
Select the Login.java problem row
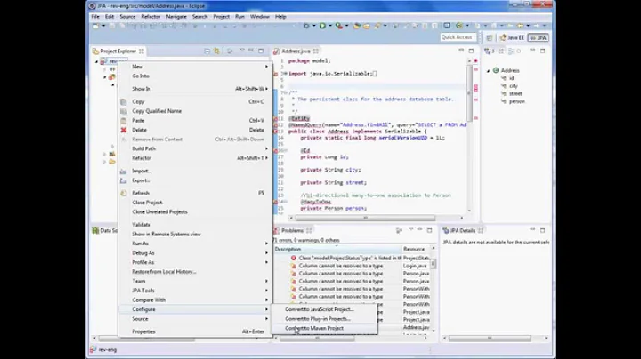tap(352, 266)
